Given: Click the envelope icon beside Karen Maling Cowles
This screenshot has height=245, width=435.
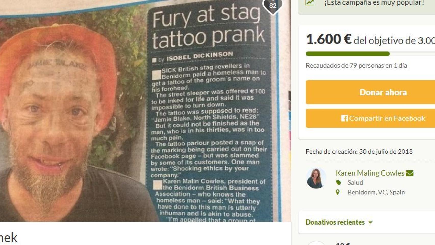Looking at the screenshot, I should [x=410, y=173].
